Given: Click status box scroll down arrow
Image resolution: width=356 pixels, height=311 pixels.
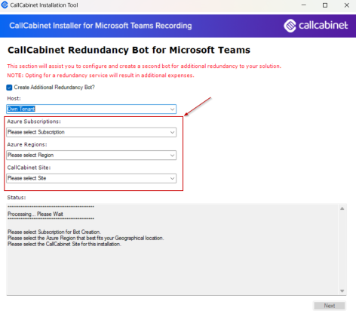Looking at the screenshot, I should (x=342, y=291).
